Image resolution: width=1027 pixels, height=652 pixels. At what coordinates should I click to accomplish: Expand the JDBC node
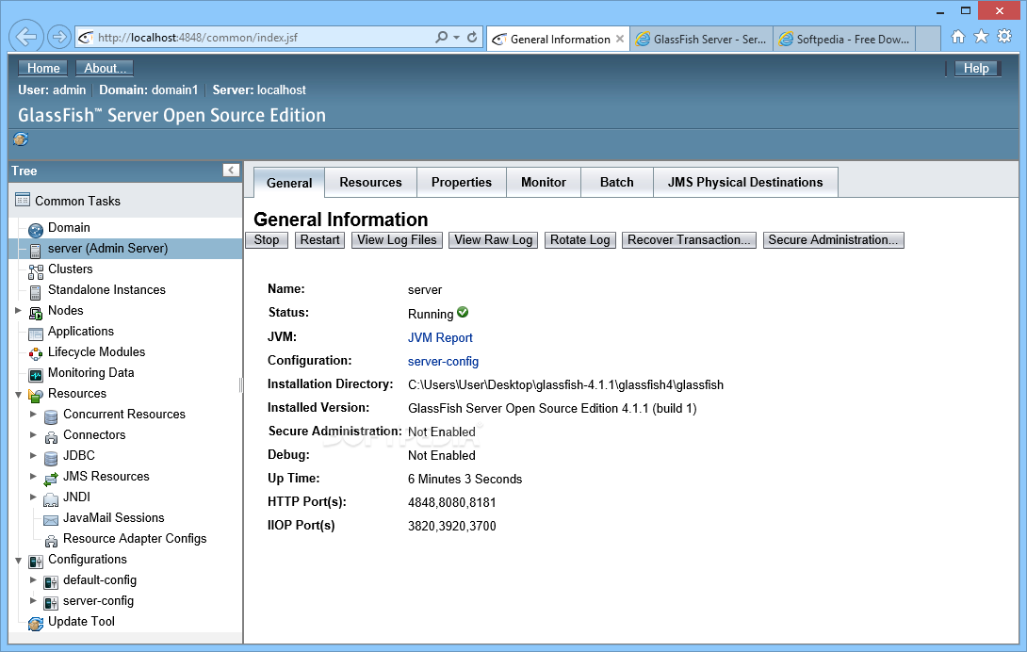33,455
